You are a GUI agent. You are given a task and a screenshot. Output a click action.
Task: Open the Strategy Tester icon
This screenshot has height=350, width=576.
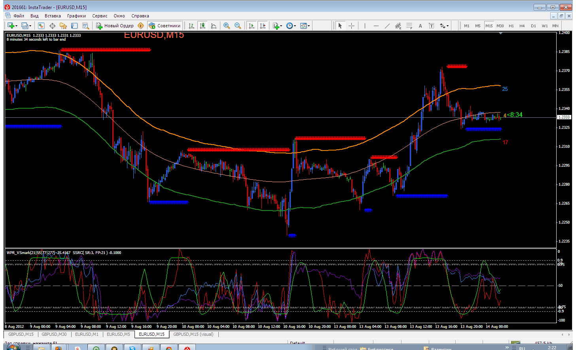click(85, 26)
